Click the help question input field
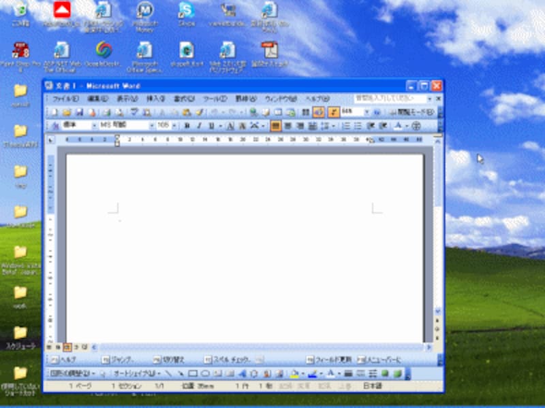 coord(387,99)
